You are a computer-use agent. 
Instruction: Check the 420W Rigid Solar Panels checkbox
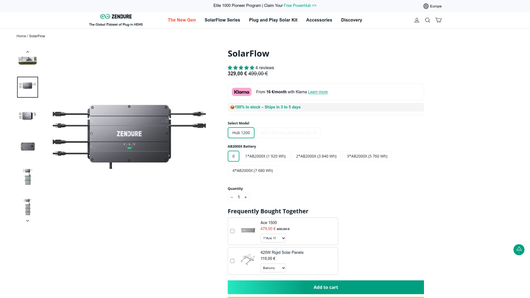click(x=232, y=261)
